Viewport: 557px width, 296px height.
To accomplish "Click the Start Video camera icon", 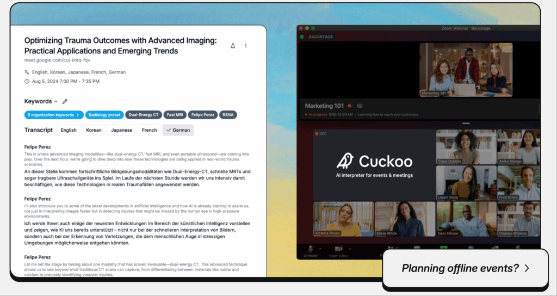I will point(339,248).
